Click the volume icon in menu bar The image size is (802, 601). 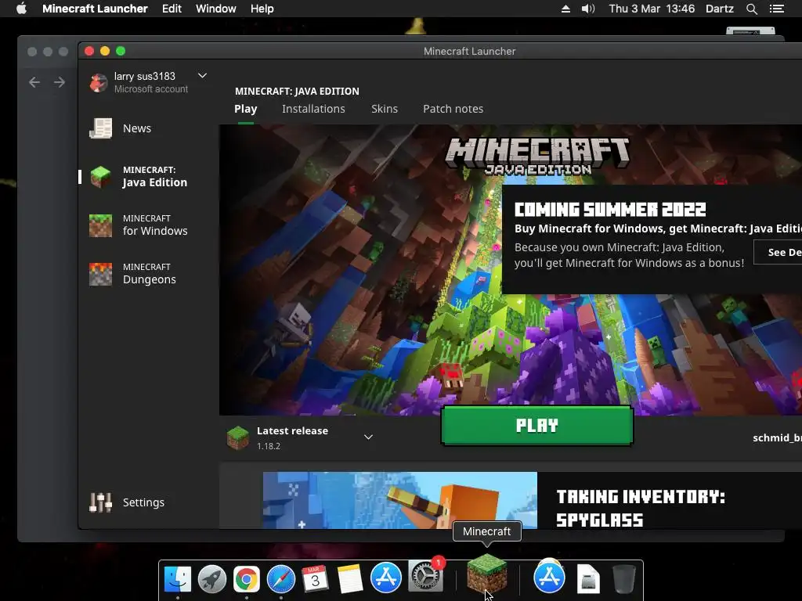[588, 9]
